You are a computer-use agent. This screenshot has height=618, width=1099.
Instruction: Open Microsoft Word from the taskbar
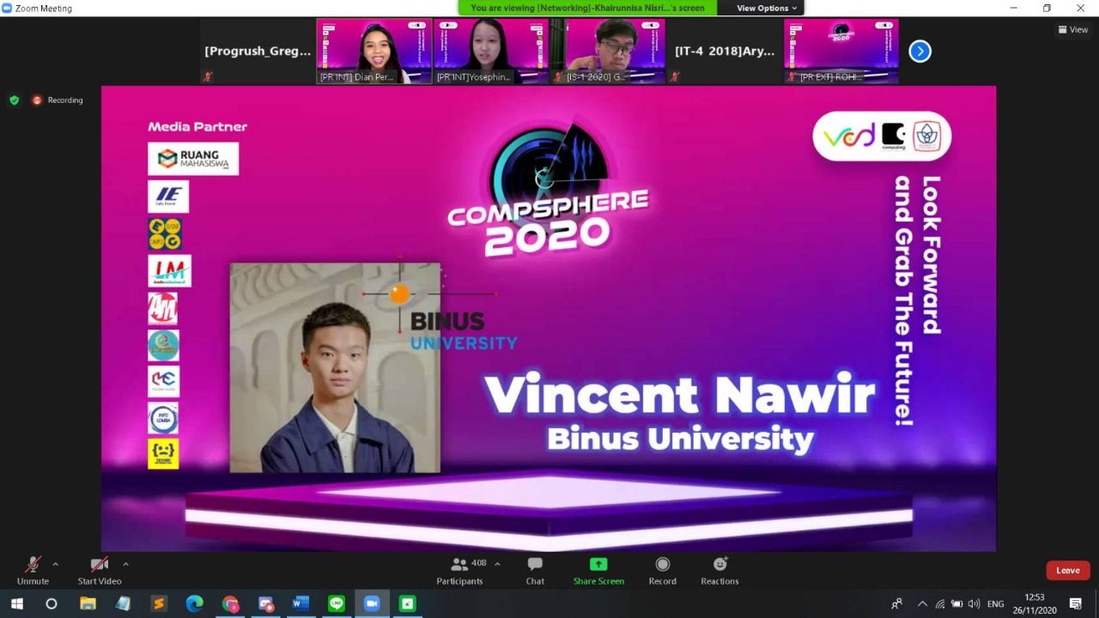(x=301, y=603)
